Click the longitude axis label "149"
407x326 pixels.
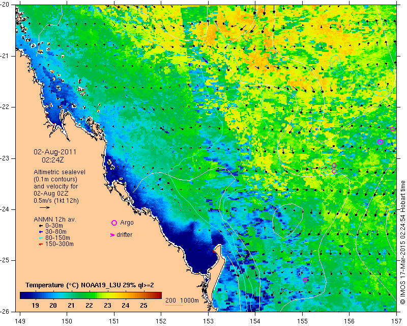click(x=20, y=321)
